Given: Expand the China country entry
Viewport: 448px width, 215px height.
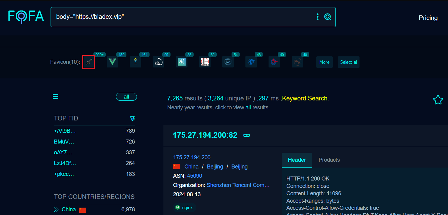Looking at the screenshot, I should pyautogui.click(x=56, y=209).
